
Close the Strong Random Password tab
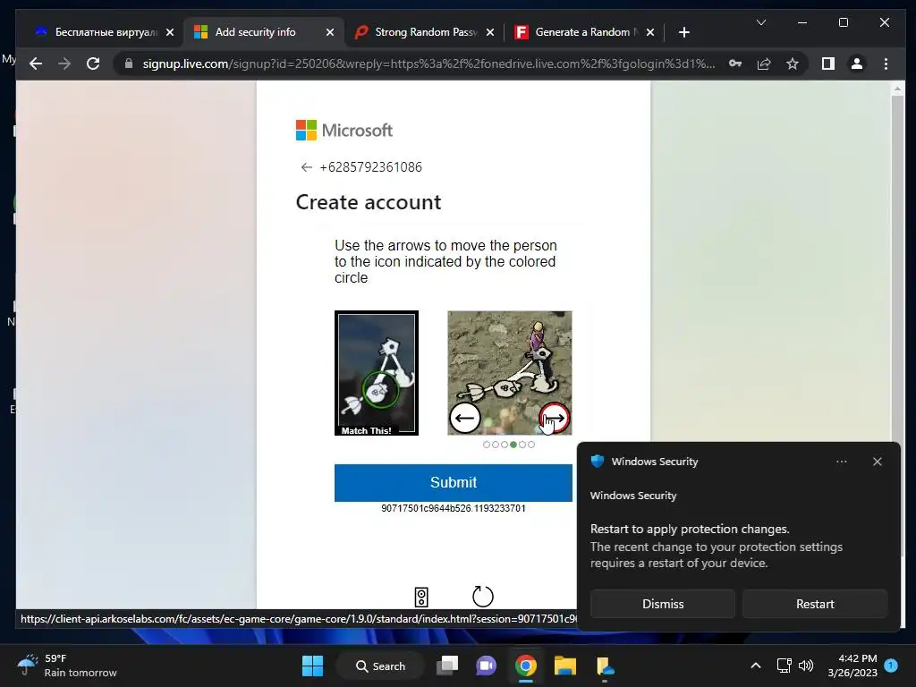click(490, 32)
